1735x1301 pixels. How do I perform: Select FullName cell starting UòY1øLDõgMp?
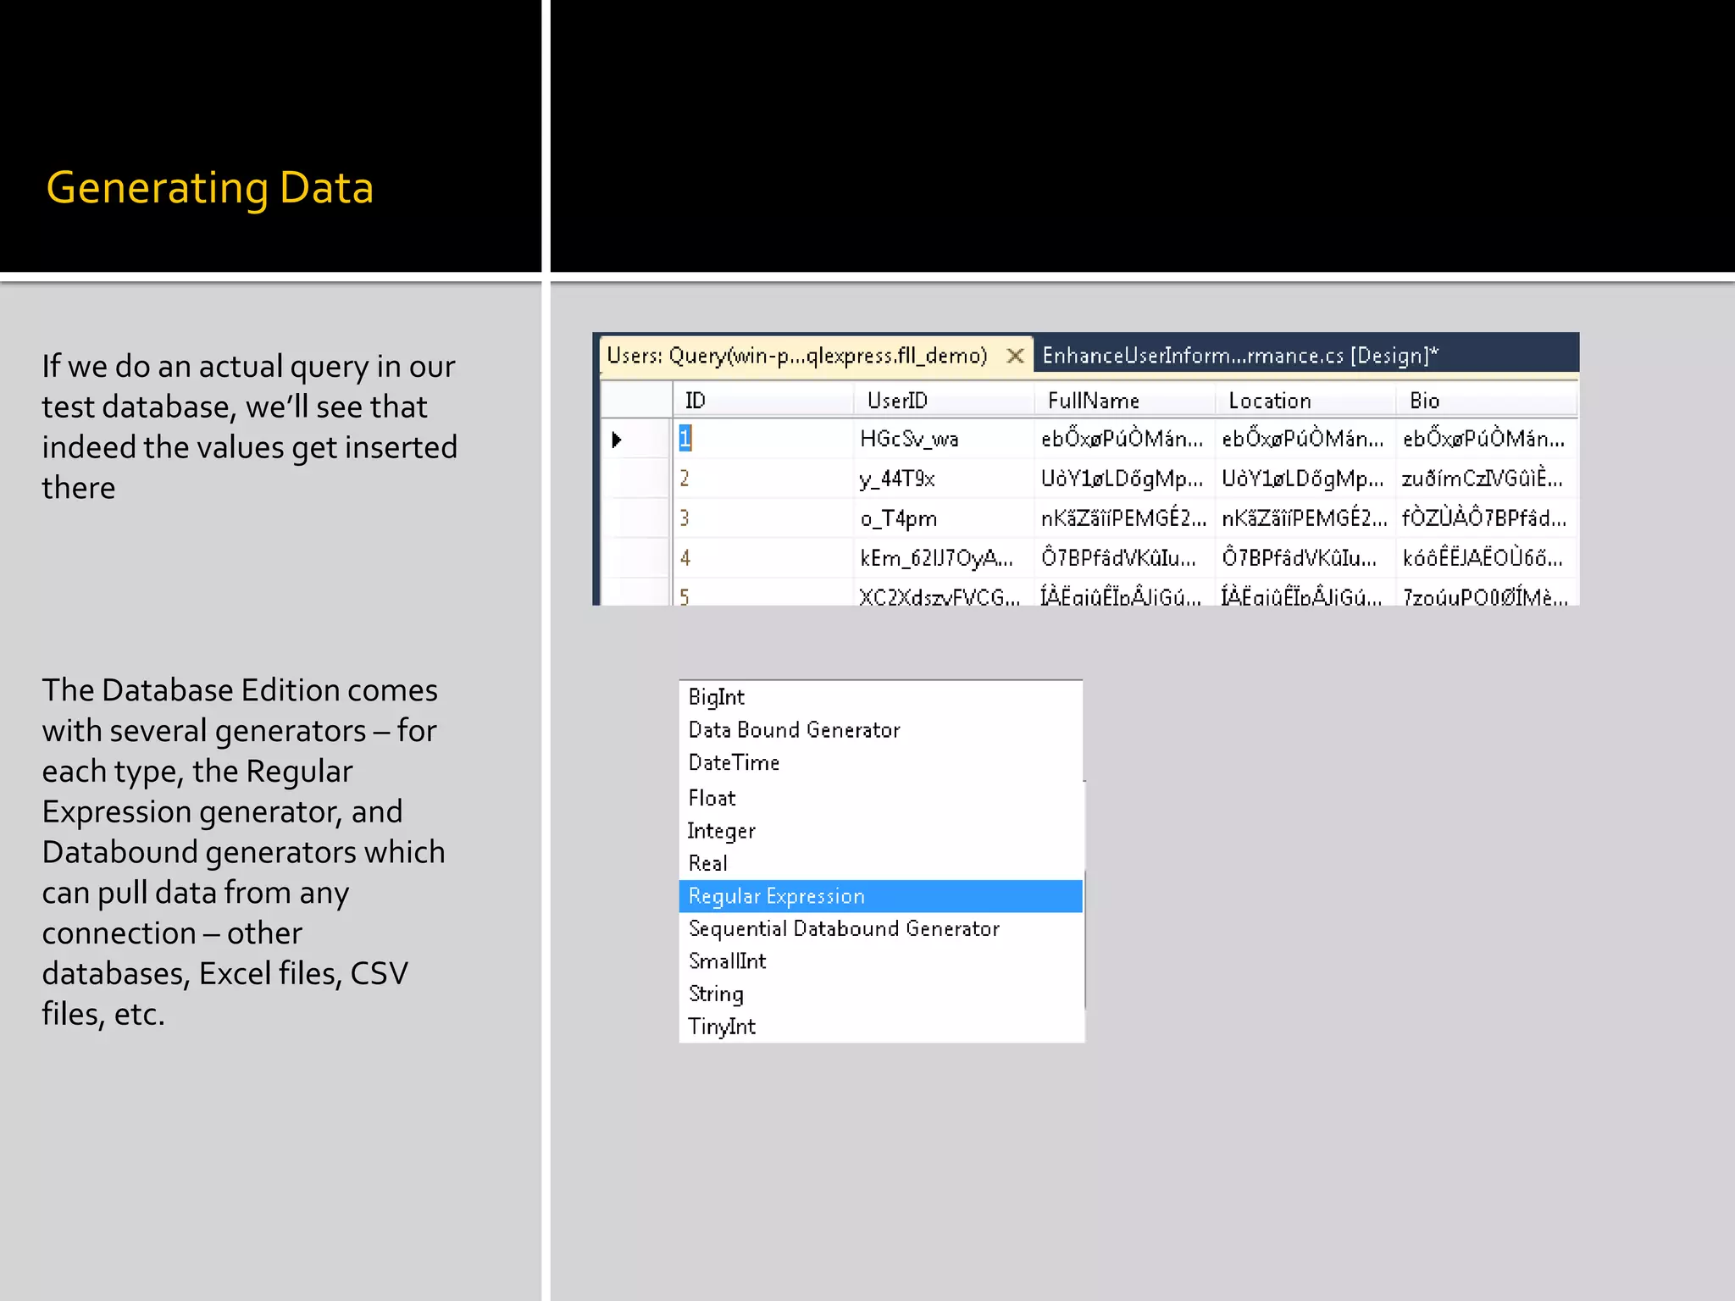(1125, 479)
